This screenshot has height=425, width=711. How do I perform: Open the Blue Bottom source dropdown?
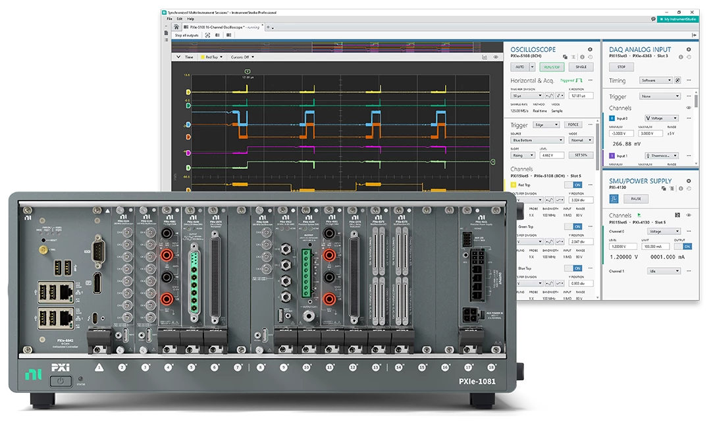pyautogui.click(x=537, y=140)
